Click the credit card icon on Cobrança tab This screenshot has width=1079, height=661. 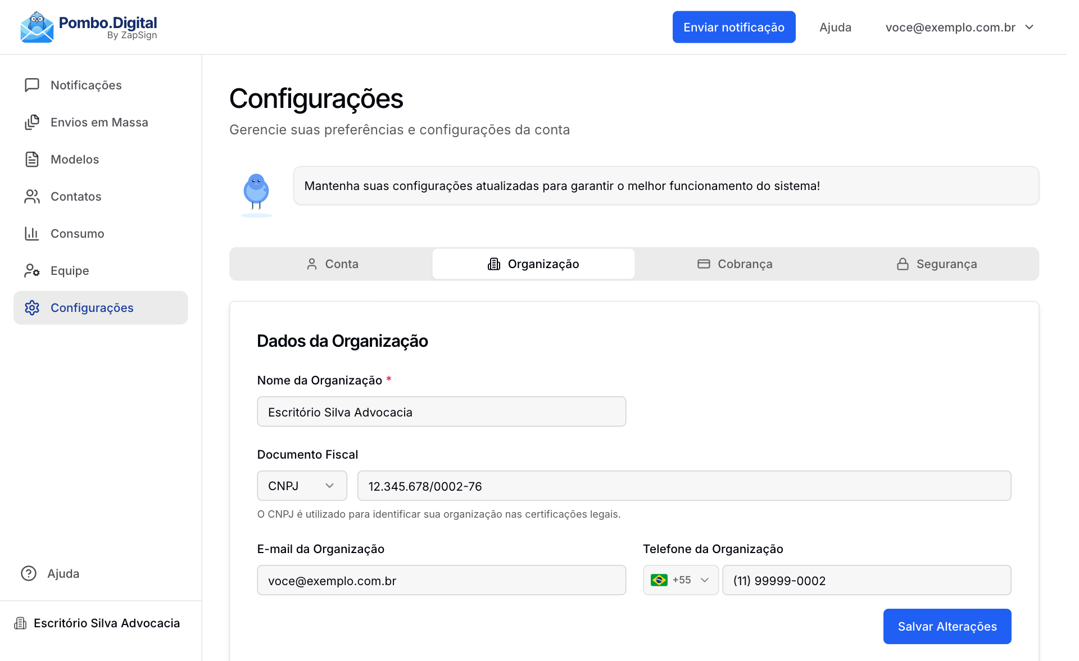click(x=704, y=264)
